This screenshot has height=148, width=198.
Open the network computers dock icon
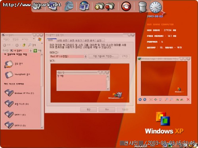(x=84, y=6)
